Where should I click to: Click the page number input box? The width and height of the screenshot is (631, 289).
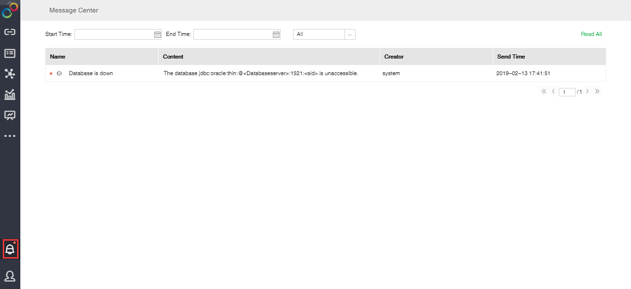(567, 92)
